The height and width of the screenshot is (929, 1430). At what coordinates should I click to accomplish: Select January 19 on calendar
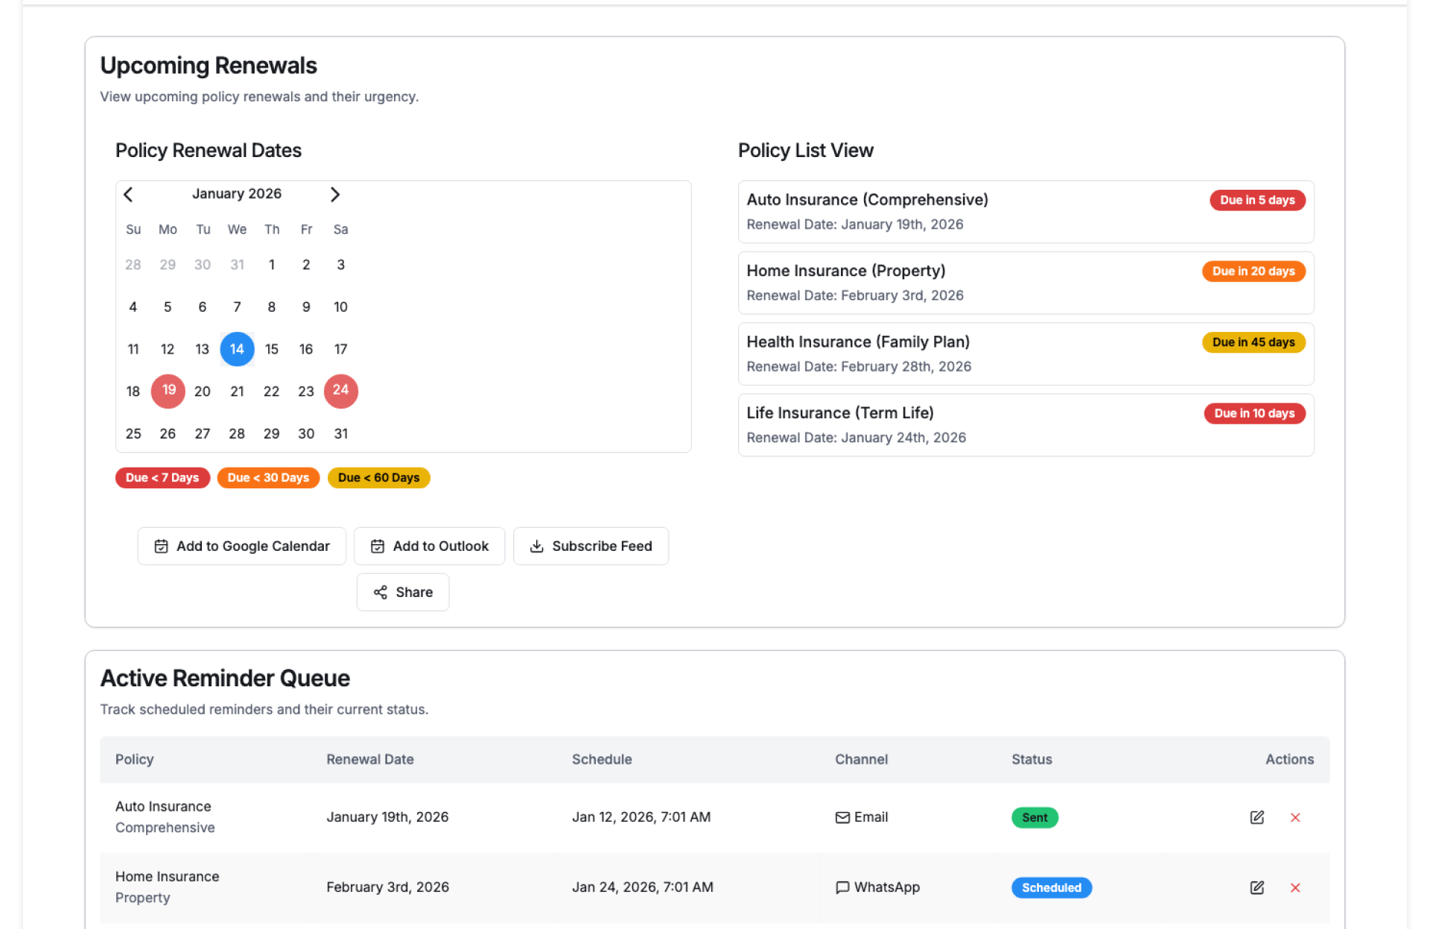tap(168, 391)
